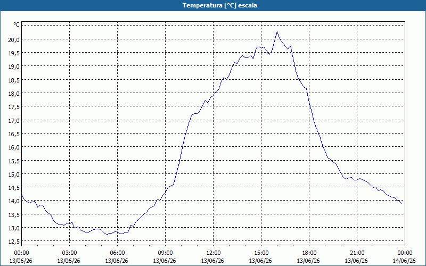Image resolution: width=426 pixels, height=266 pixels.
Task: Pick the 18,0 temperature scale label
Action: pos(14,94)
